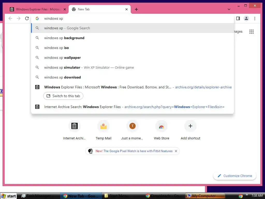Click the Google G icon in address bar
Screen dimensions: 265x199
[x=37, y=18]
